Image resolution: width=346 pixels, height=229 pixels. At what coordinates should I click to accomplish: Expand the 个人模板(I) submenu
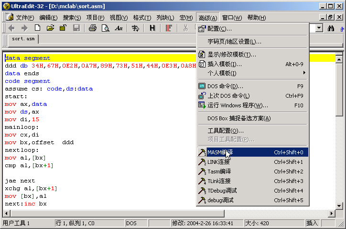tap(253, 73)
